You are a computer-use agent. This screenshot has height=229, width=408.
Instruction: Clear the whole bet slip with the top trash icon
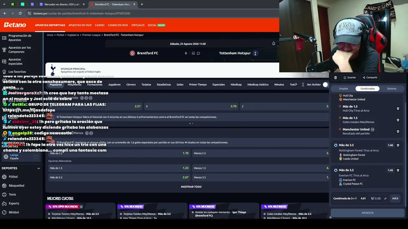[335, 78]
